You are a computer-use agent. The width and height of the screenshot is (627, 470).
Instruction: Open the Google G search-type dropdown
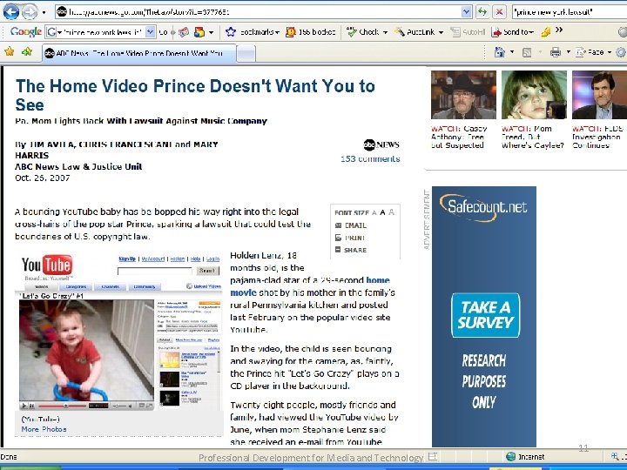click(54, 32)
